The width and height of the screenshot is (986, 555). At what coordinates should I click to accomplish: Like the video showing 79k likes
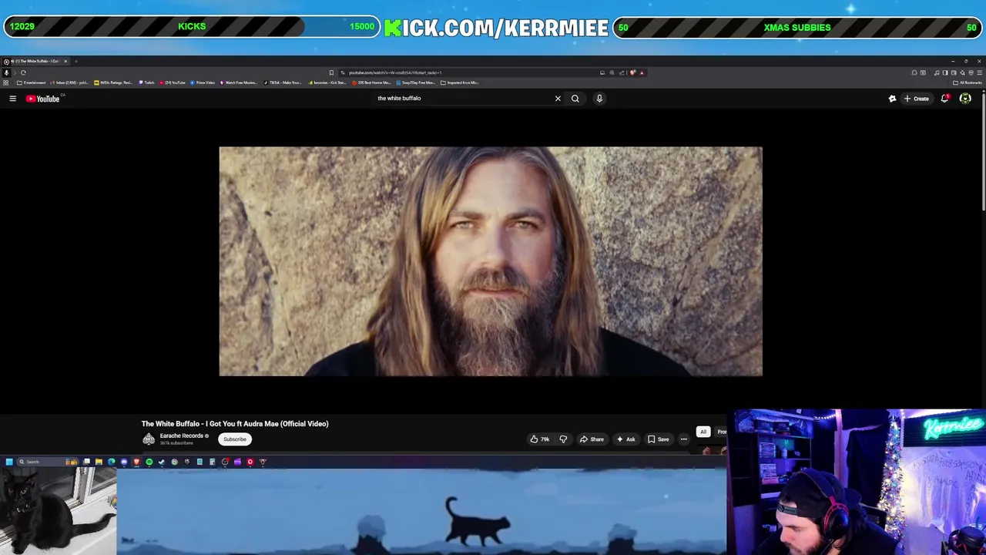[539, 439]
